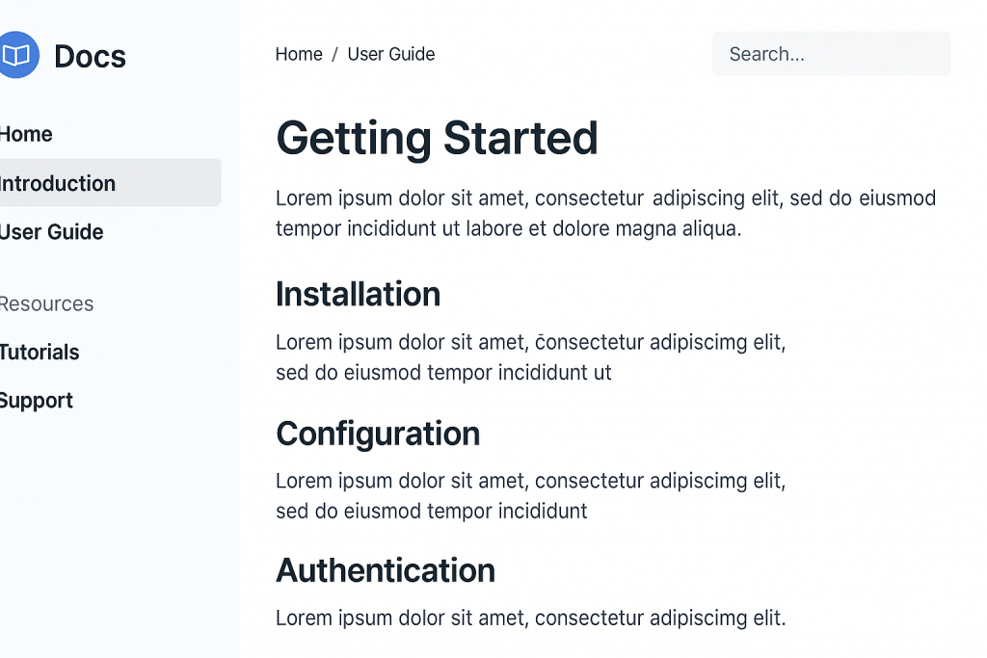
Task: Select the highlighted Introduction sidebar item
Action: click(58, 183)
